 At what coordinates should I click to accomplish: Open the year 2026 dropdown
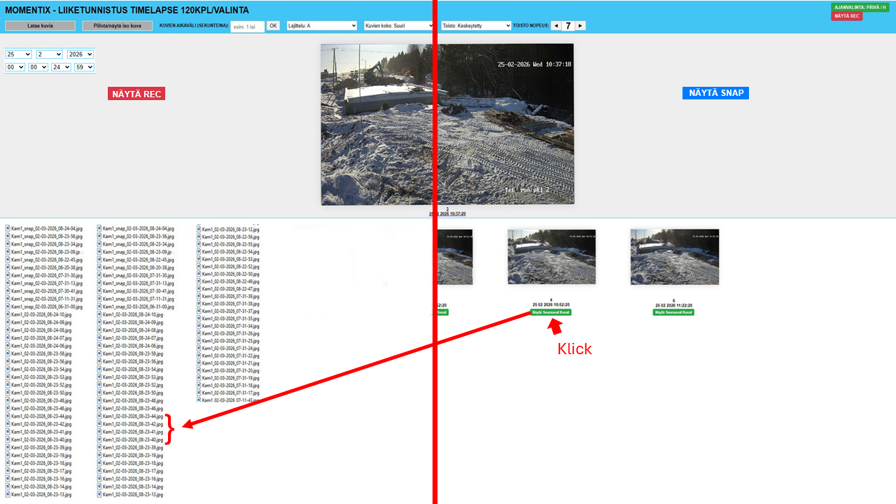(80, 55)
